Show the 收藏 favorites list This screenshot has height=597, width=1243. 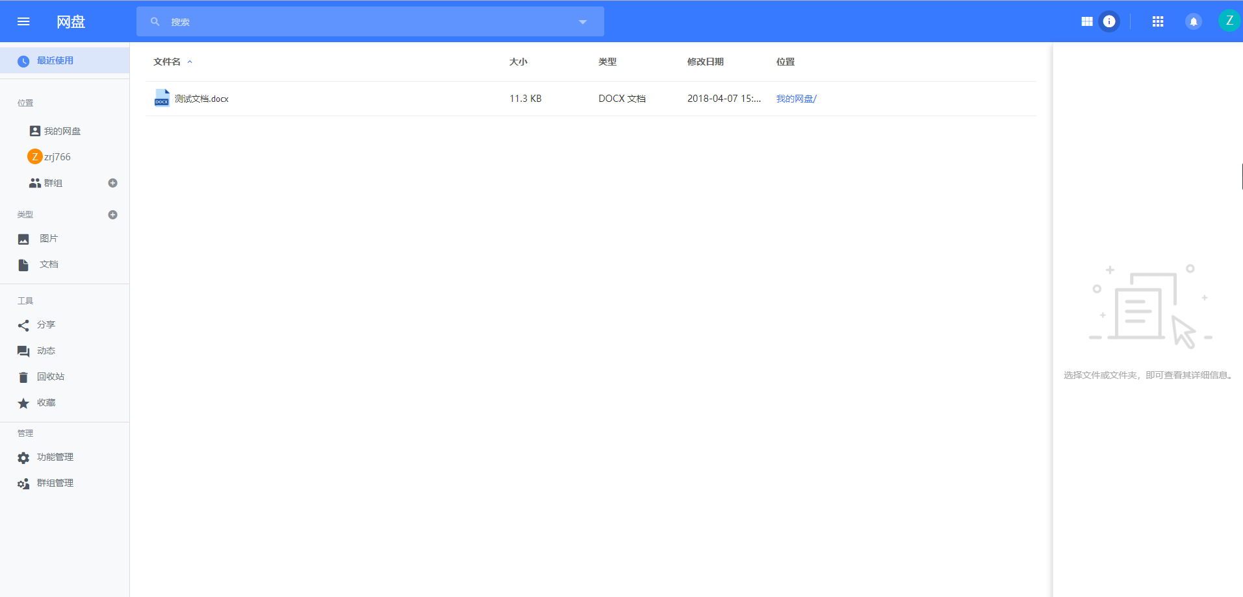coord(45,402)
